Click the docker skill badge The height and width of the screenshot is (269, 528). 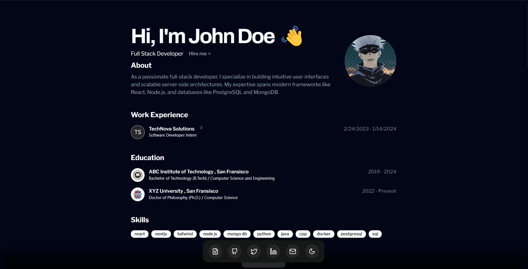[324, 234]
